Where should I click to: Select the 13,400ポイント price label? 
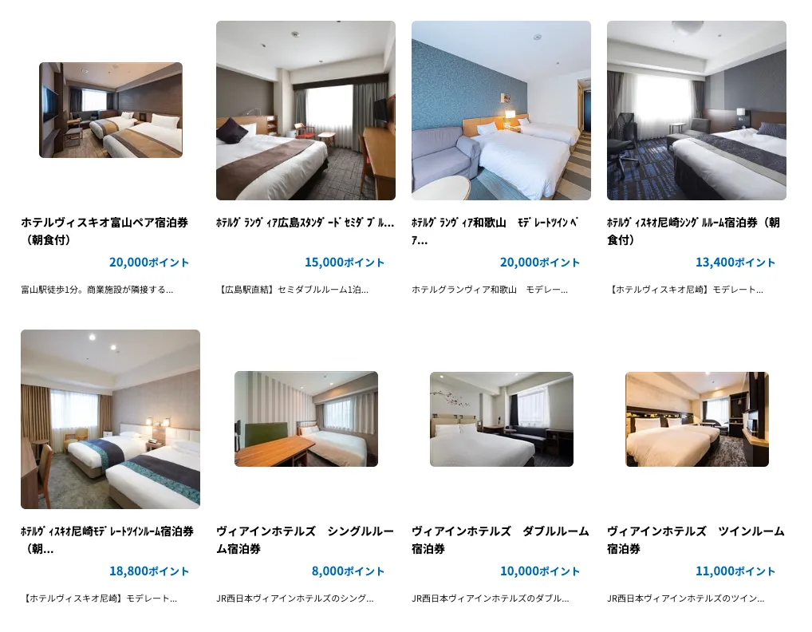coord(735,262)
